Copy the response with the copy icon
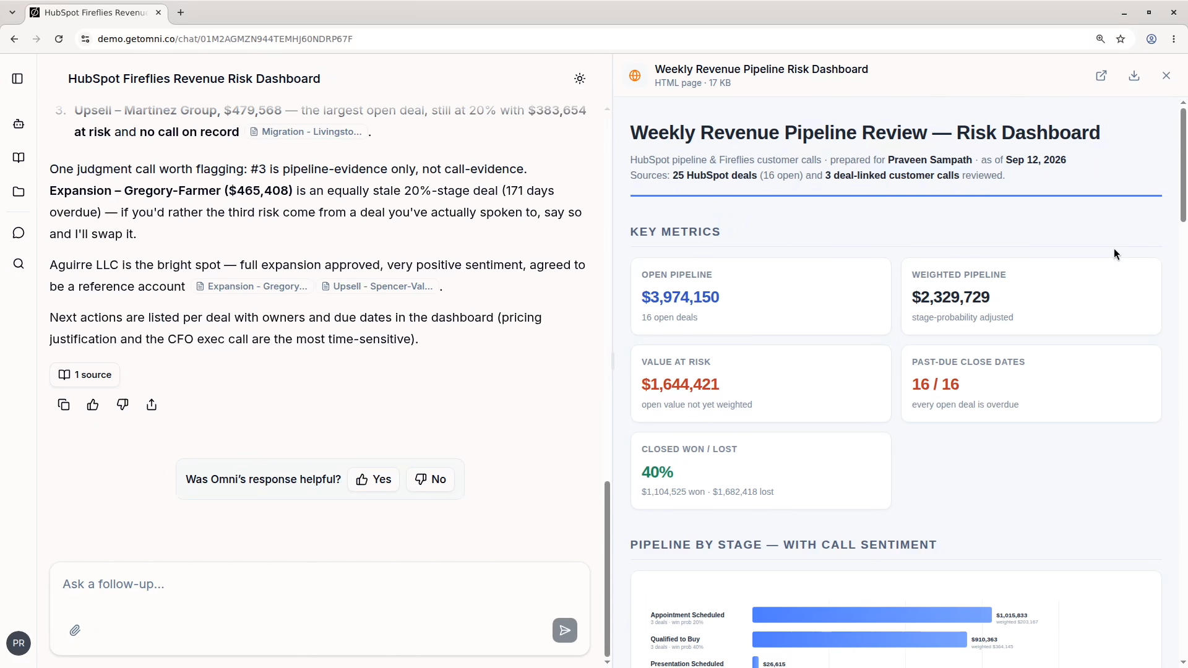 click(x=64, y=405)
